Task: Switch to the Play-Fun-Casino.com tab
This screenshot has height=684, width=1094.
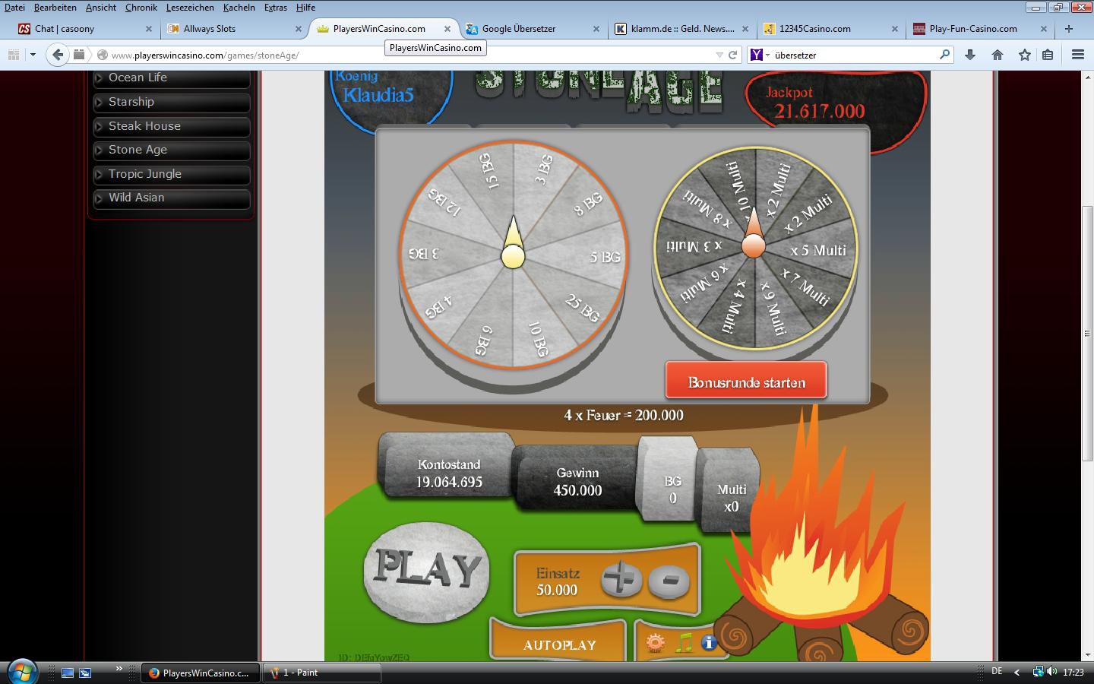Action: (x=980, y=29)
